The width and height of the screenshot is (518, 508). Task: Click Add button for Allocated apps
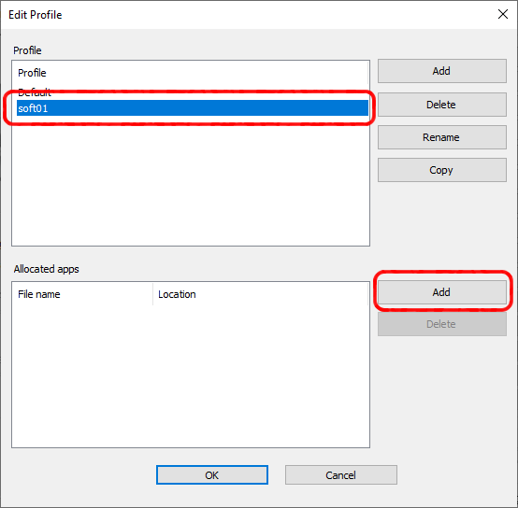click(x=441, y=292)
